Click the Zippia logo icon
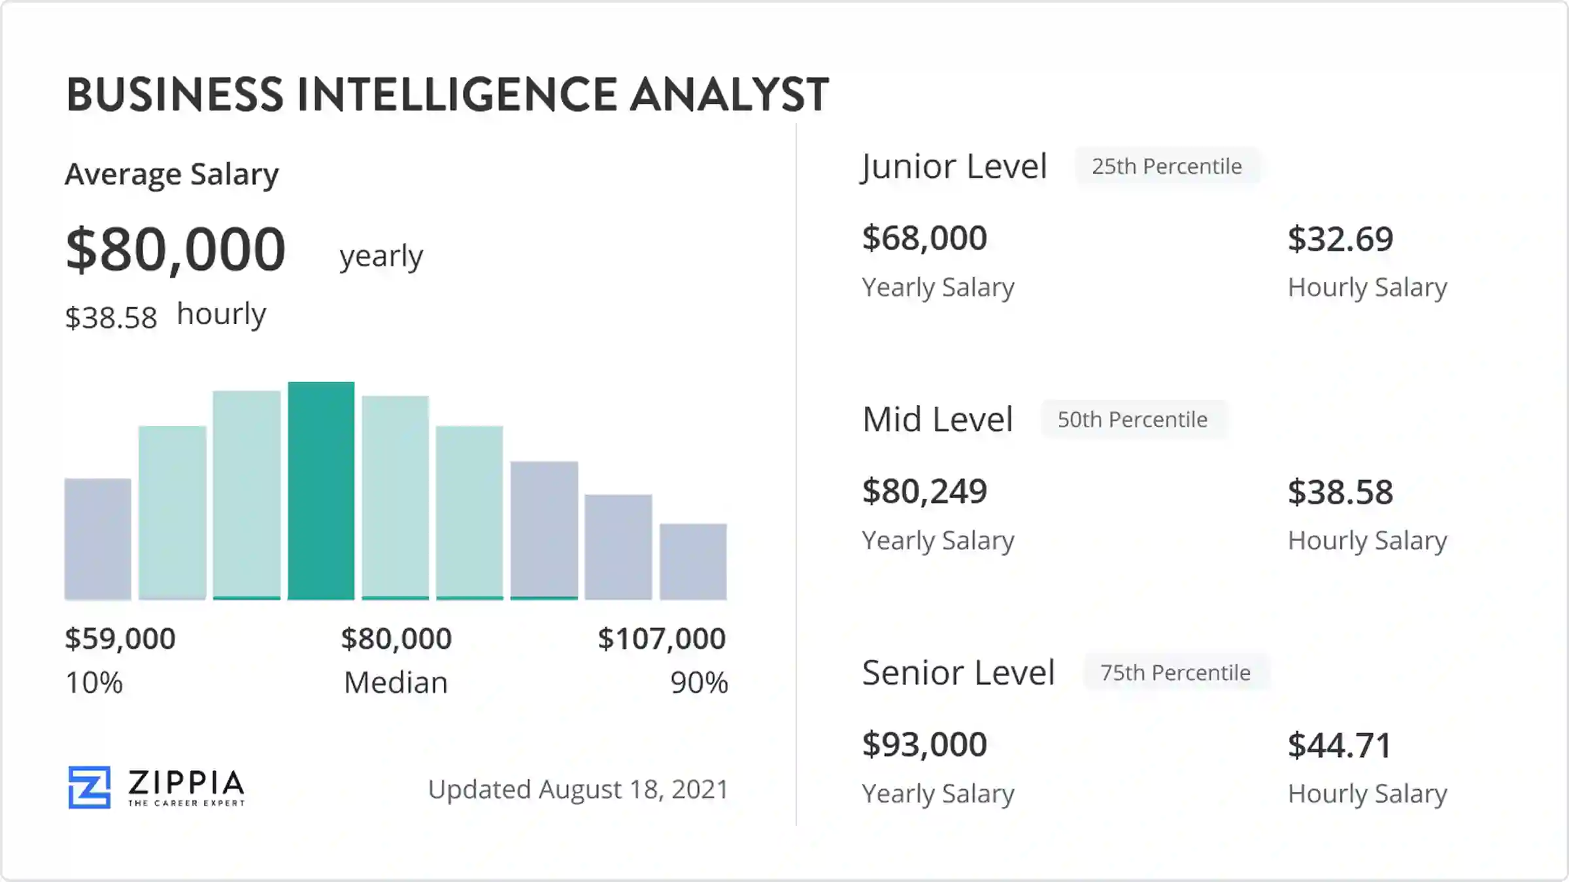The width and height of the screenshot is (1569, 882). pos(90,787)
